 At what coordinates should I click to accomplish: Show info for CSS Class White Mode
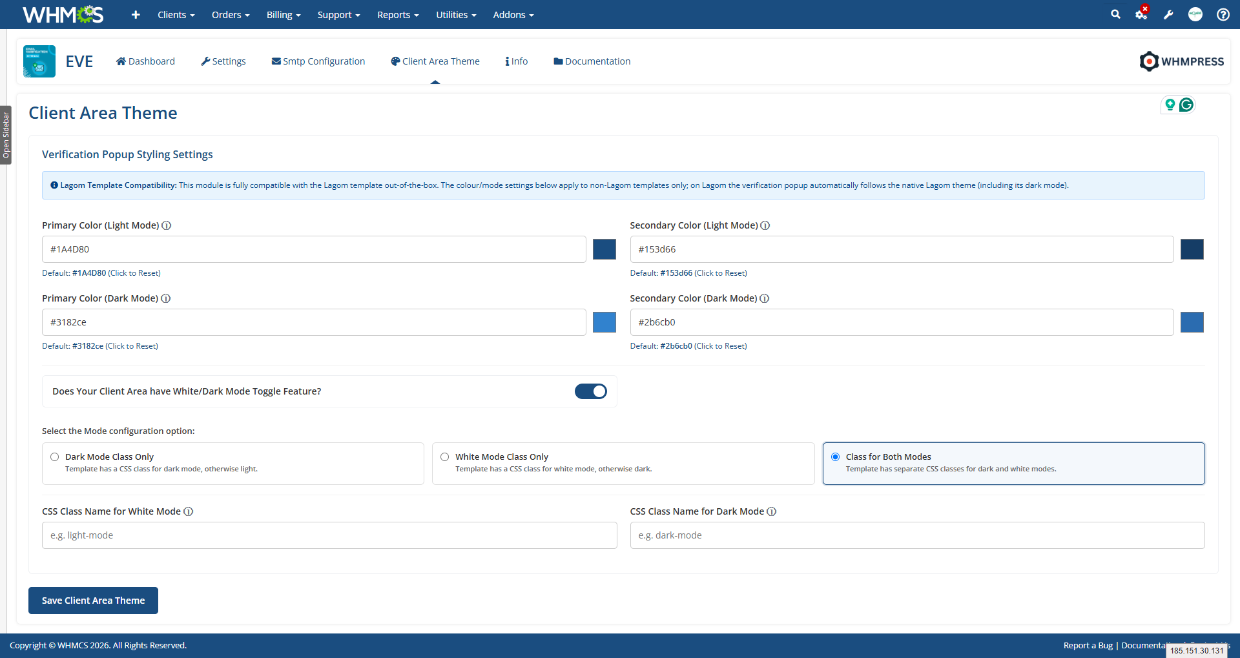(189, 511)
